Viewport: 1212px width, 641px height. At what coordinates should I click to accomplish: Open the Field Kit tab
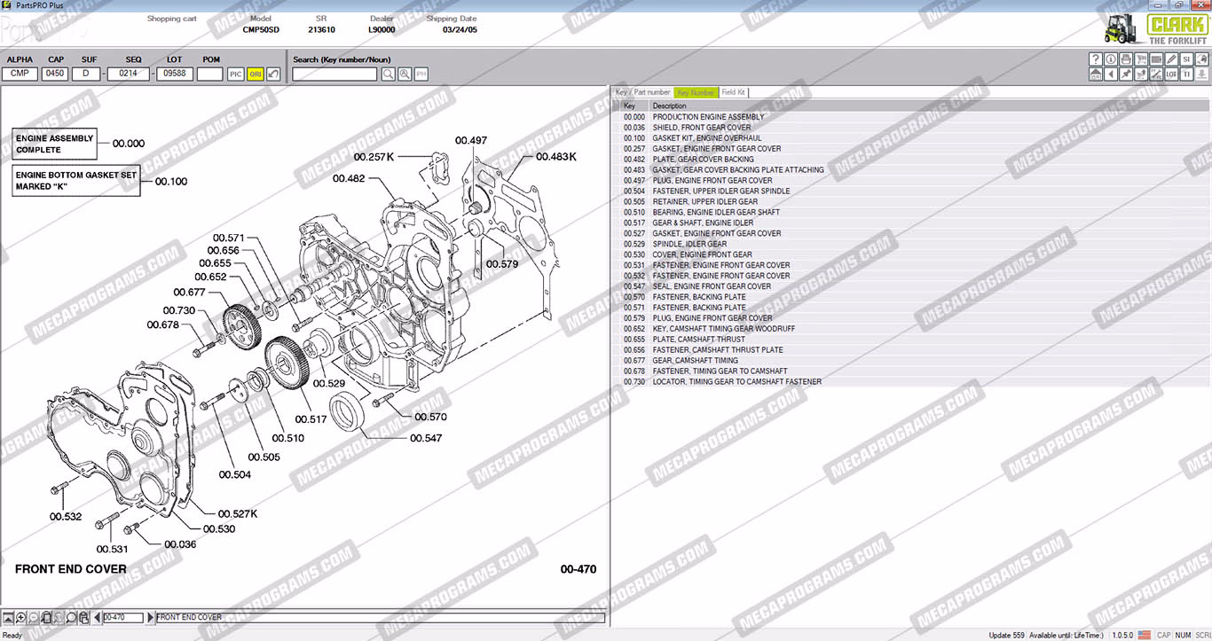pos(734,92)
